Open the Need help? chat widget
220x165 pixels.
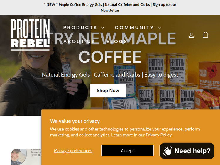pyautogui.click(x=187, y=151)
